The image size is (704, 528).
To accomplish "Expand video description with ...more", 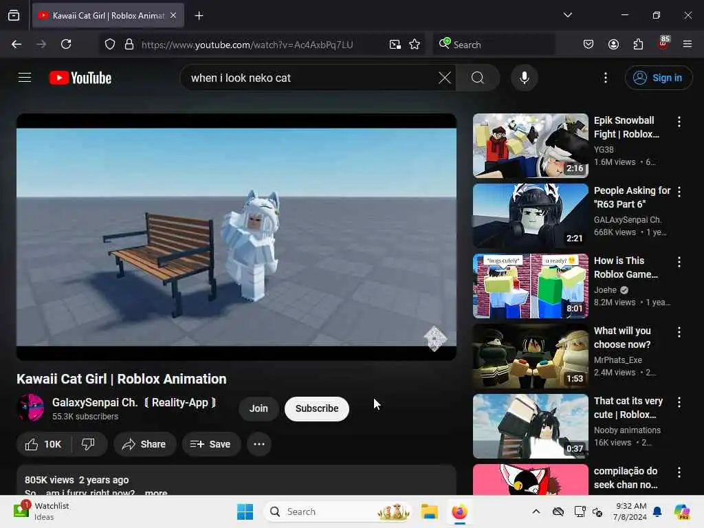I will pos(156,492).
